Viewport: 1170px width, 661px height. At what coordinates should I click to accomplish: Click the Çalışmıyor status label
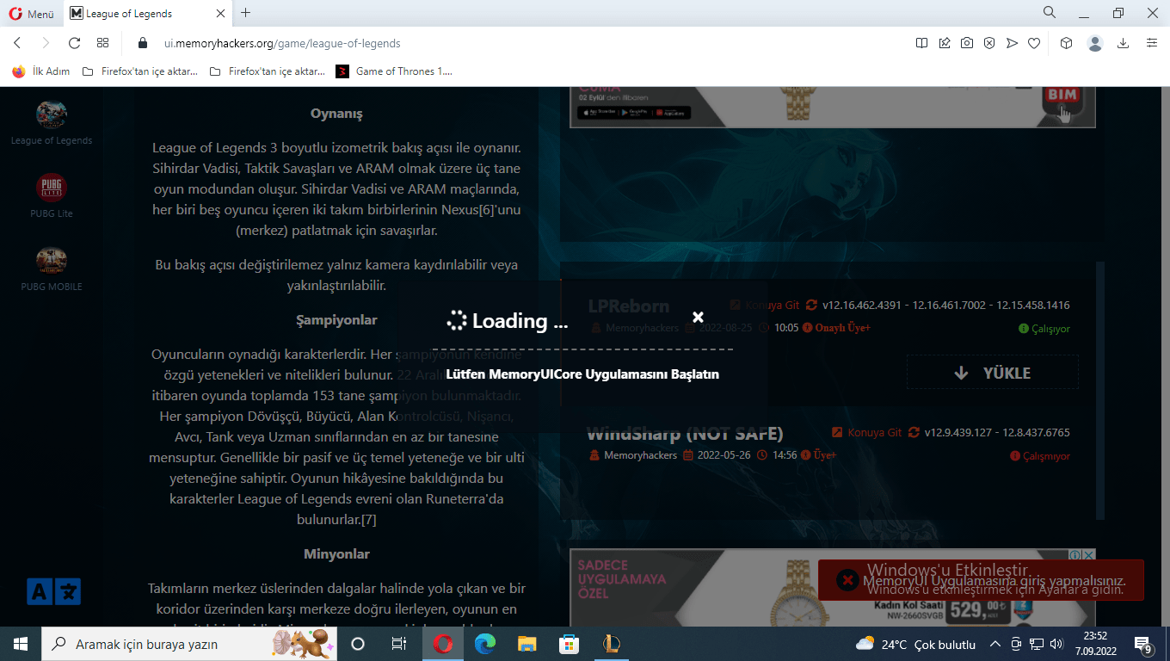tap(1040, 456)
